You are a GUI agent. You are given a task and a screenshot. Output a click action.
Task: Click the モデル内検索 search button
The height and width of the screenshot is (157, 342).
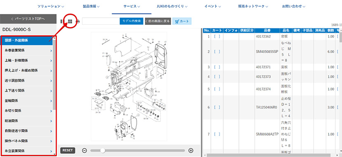point(131,21)
